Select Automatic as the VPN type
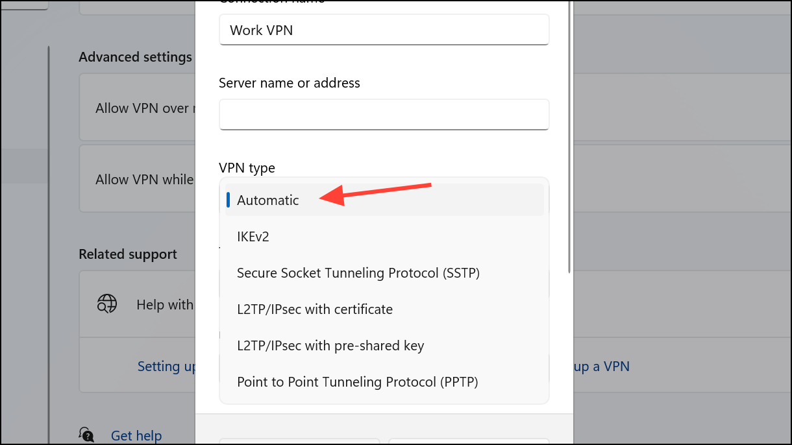792x445 pixels. [268, 200]
